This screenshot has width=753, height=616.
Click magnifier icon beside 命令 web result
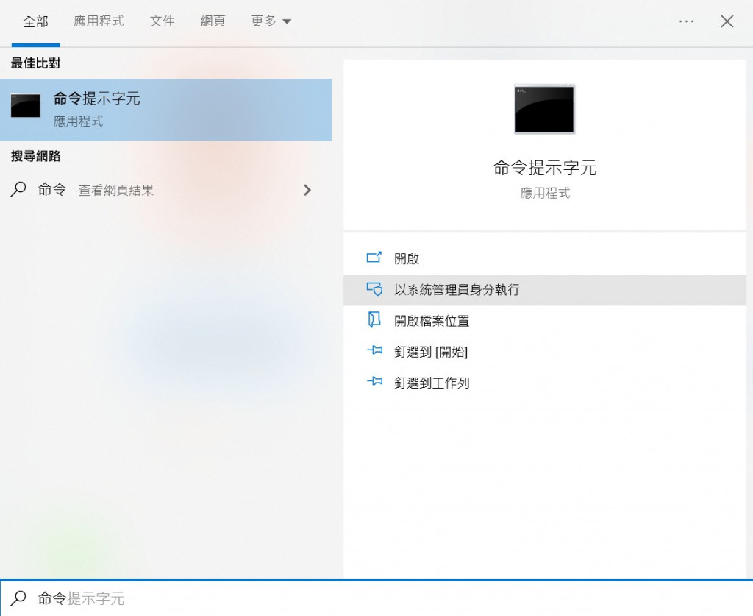point(18,189)
